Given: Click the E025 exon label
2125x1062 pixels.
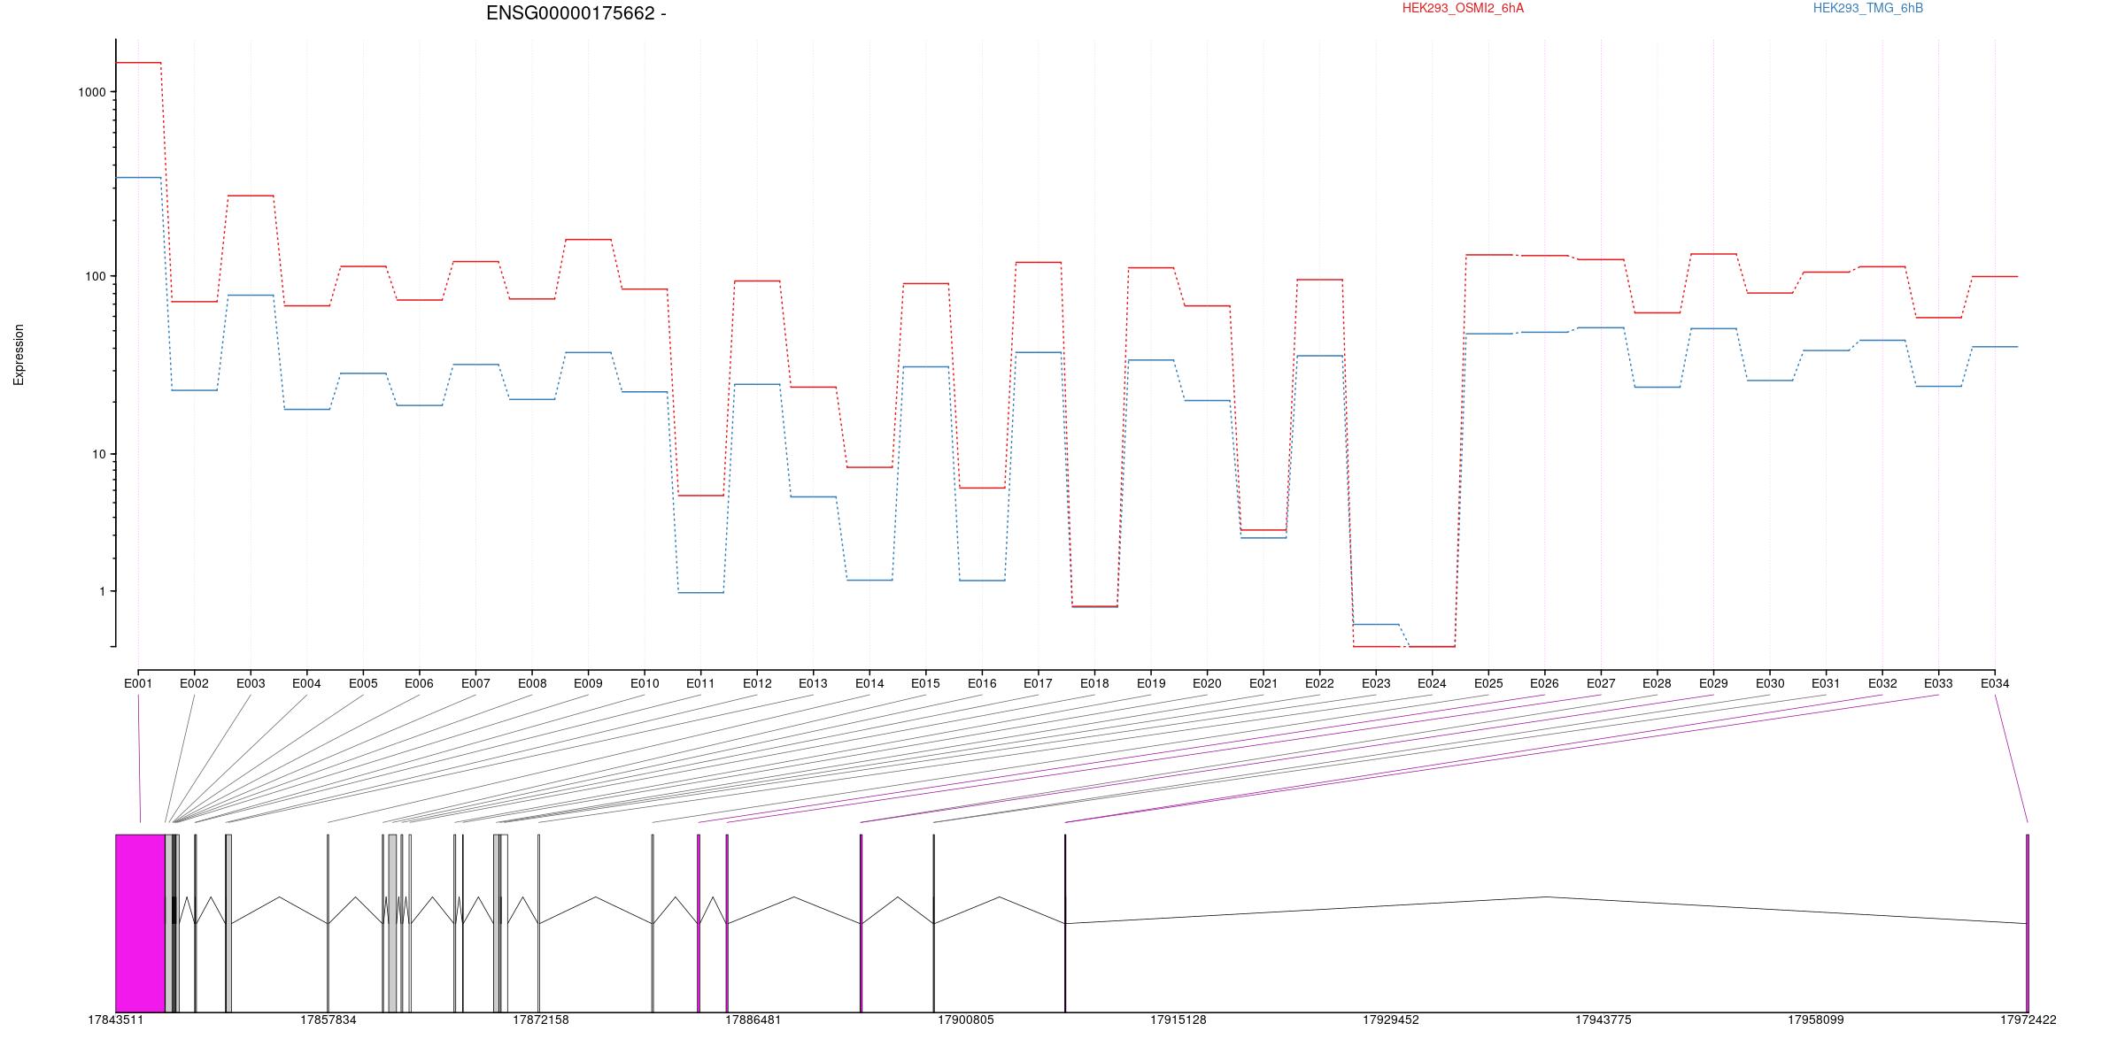Looking at the screenshot, I should coord(1488,683).
